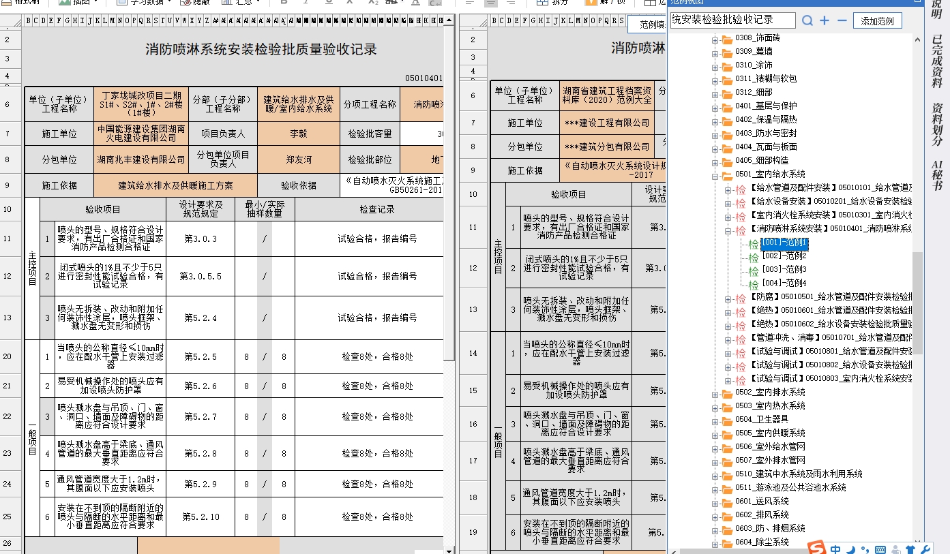
Task: Click the tree panel vertical scrollbar
Action: (918, 303)
